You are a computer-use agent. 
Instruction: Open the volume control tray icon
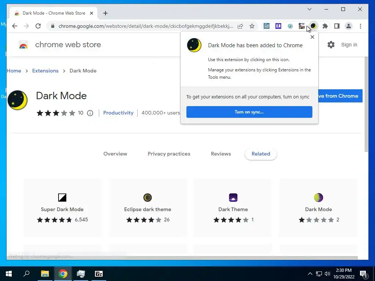[x=327, y=274]
